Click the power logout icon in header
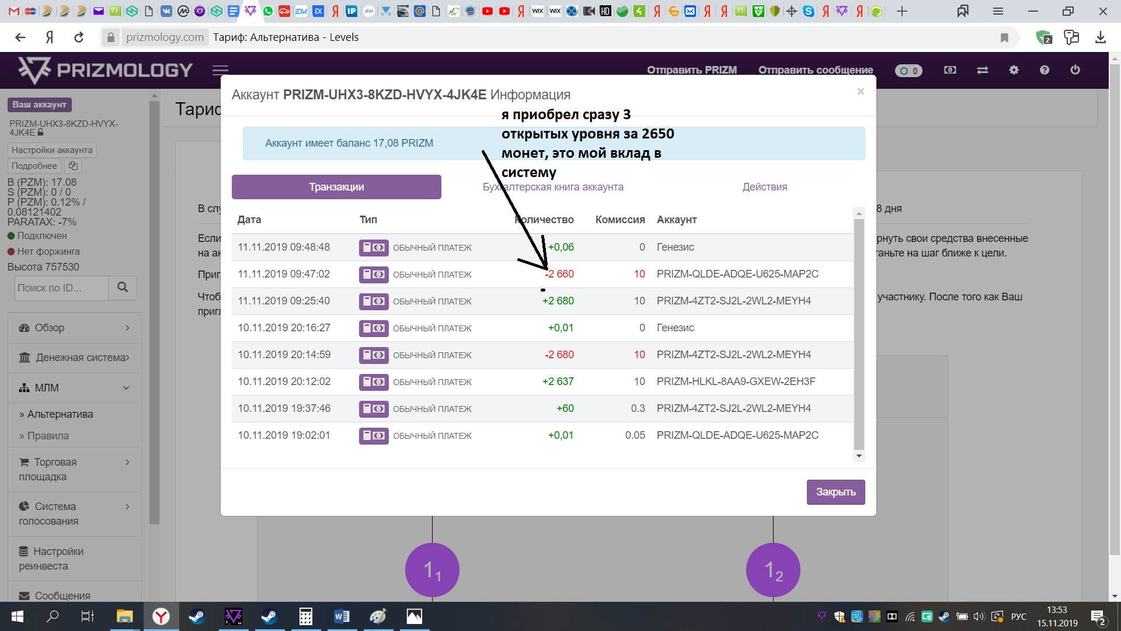The width and height of the screenshot is (1121, 631). pos(1075,70)
